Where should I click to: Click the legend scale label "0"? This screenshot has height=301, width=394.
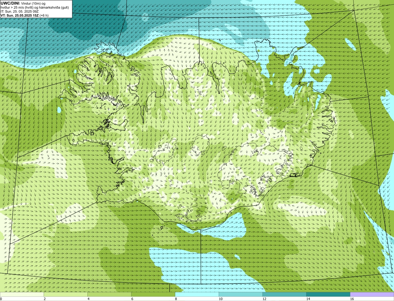1,299
